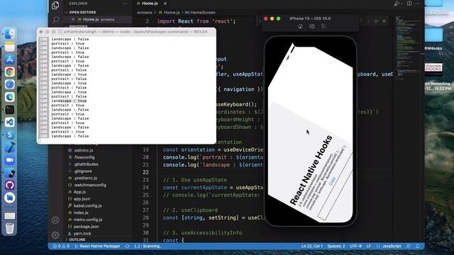Viewport: 454px width, 255px height.
Task: Collapse the Open Editors section
Action: [82, 13]
